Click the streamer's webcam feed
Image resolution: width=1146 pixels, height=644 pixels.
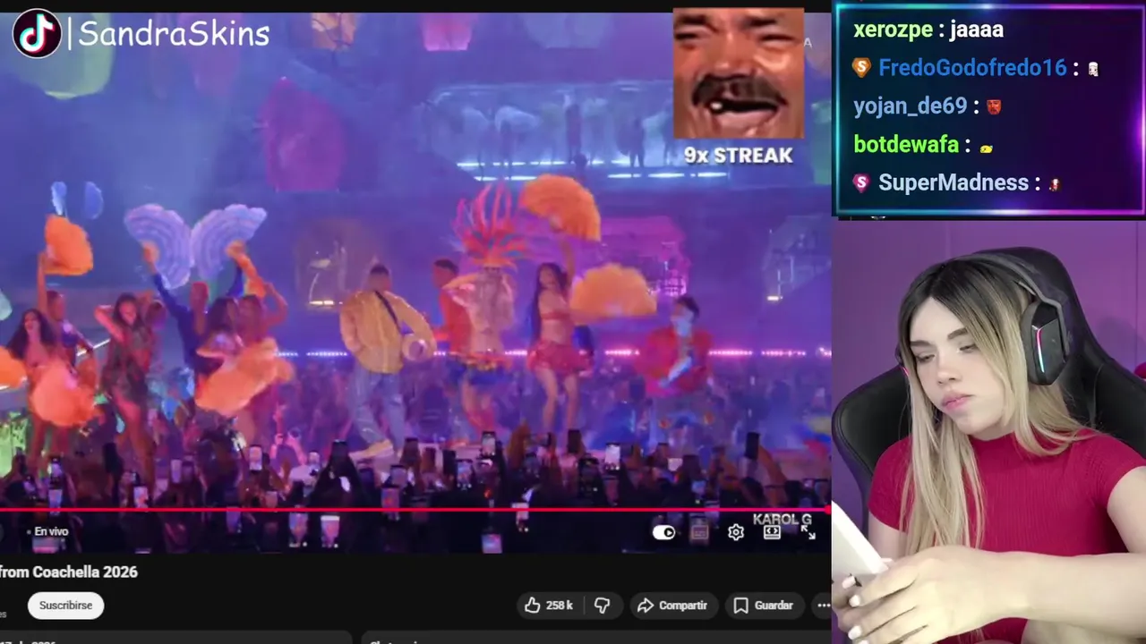point(989,432)
